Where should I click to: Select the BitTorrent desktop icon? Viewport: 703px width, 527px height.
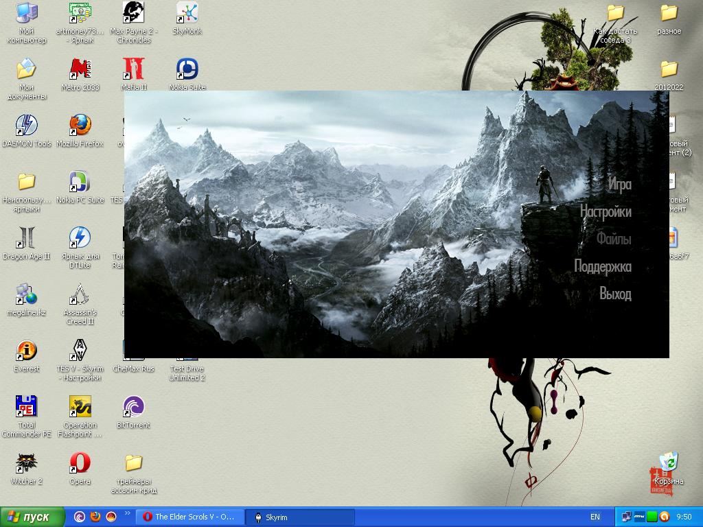click(133, 408)
